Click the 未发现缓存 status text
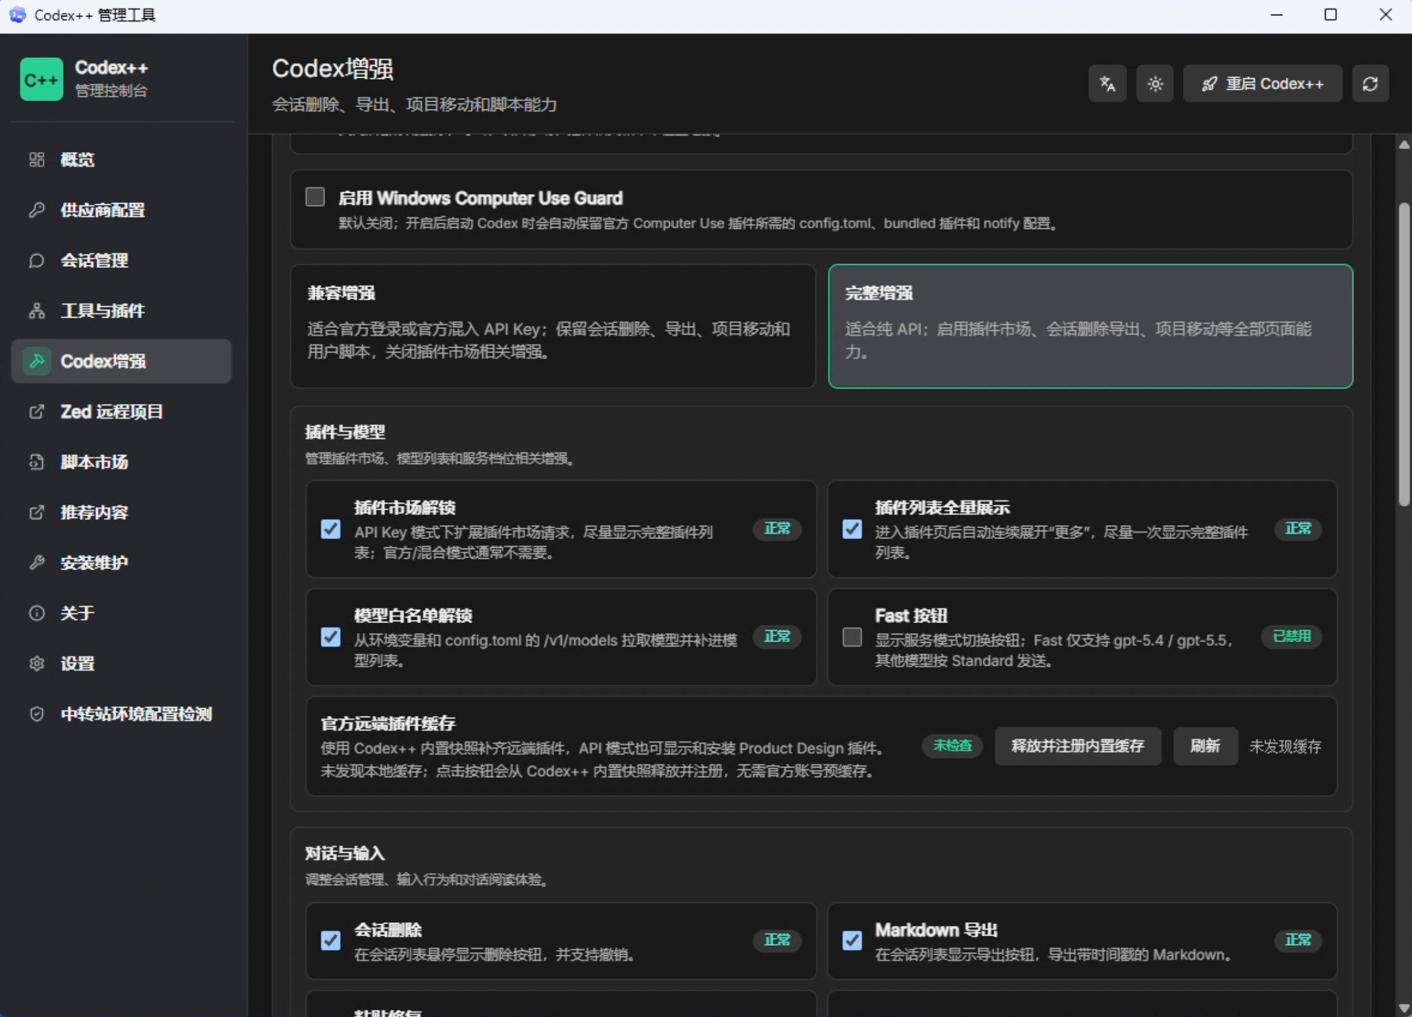Image resolution: width=1412 pixels, height=1017 pixels. click(x=1285, y=747)
